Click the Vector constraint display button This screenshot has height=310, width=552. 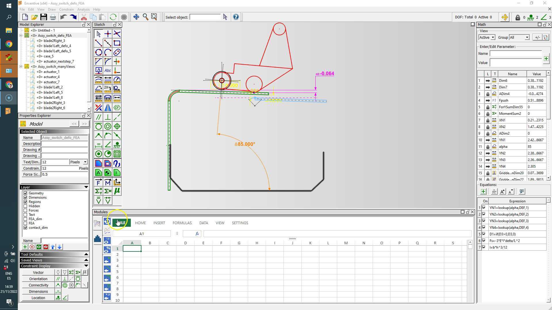click(x=38, y=272)
